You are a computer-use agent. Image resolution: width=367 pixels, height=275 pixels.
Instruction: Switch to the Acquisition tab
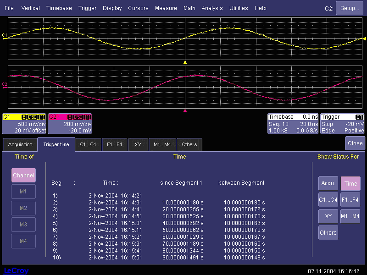(x=20, y=145)
